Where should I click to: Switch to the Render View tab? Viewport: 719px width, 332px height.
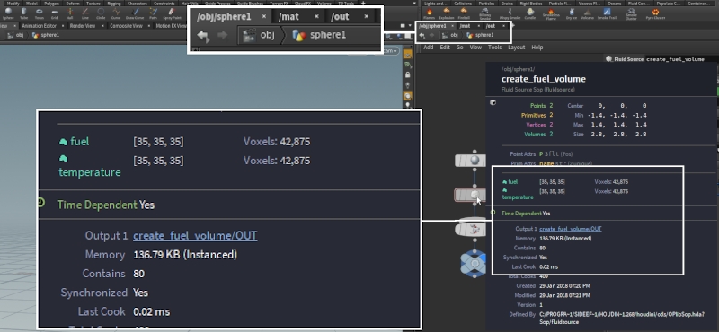click(82, 26)
